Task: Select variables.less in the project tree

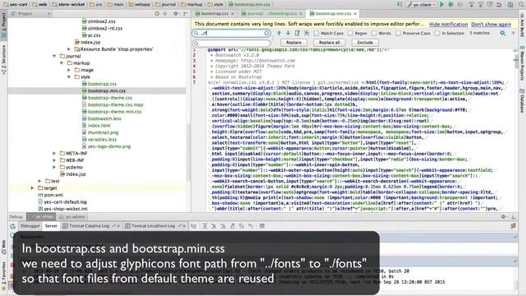Action: point(102,139)
